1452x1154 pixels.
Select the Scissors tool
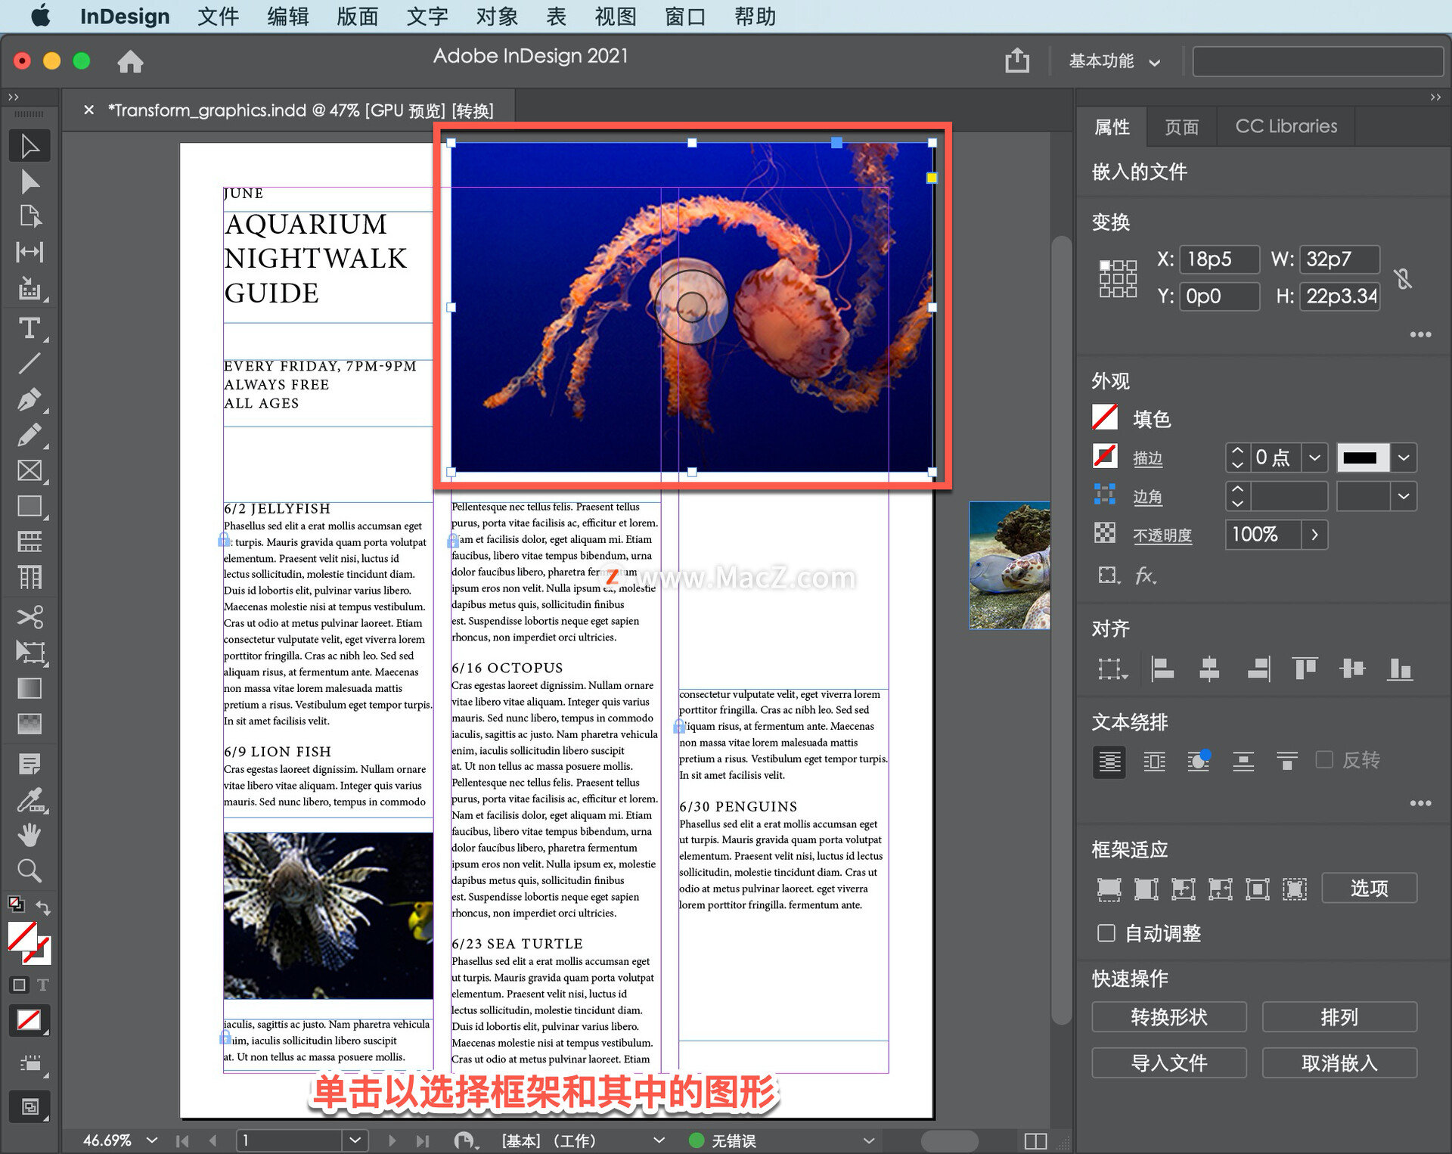[x=29, y=616]
